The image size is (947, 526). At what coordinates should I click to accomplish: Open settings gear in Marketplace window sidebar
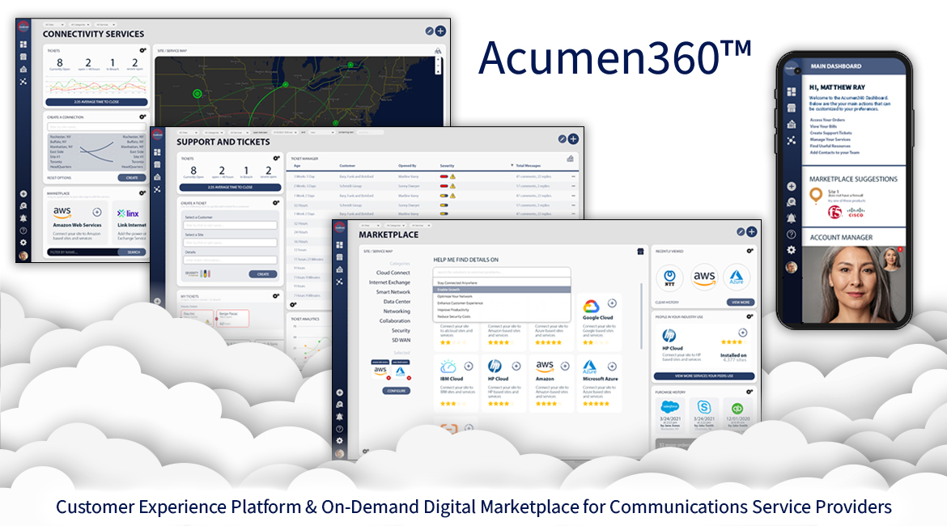[x=339, y=441]
